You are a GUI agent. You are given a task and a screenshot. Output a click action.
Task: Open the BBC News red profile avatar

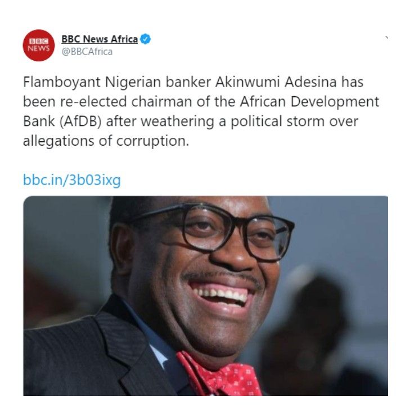click(39, 45)
